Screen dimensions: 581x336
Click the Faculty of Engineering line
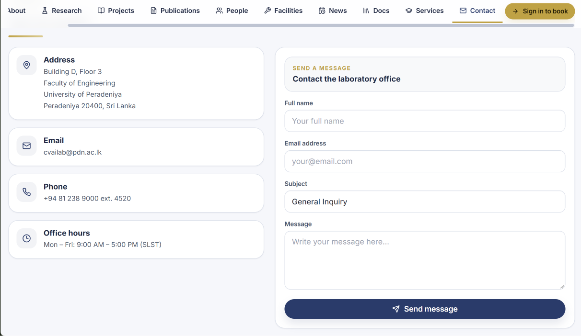pos(79,83)
